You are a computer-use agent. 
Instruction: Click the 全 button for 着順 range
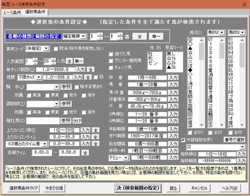140,36
